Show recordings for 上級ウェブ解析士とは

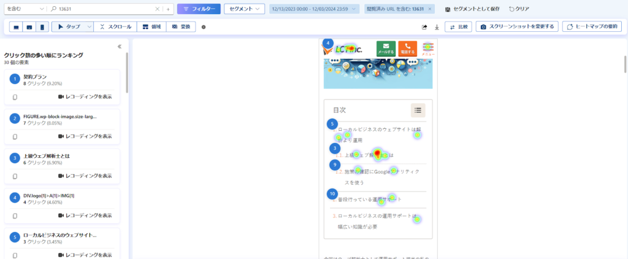(85, 176)
